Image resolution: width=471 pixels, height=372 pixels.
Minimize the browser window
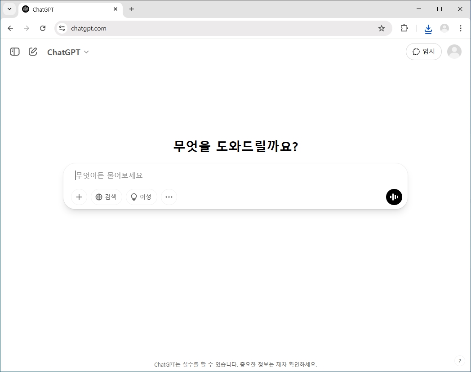click(419, 9)
